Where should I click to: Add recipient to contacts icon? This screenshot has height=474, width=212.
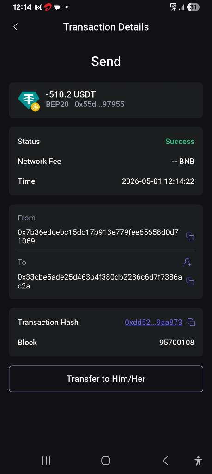click(187, 262)
